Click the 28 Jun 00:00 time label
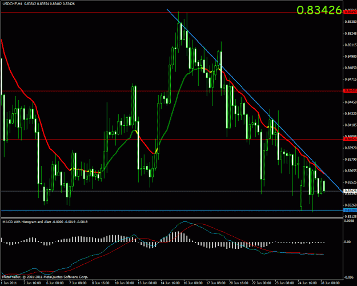The height and width of the screenshot is (286, 357). pos(329,283)
